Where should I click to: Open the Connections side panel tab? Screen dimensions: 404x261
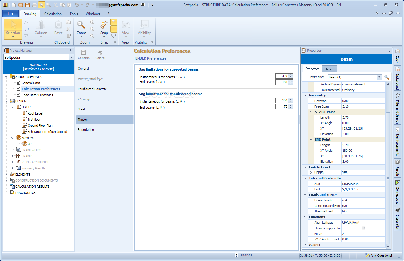point(397,192)
